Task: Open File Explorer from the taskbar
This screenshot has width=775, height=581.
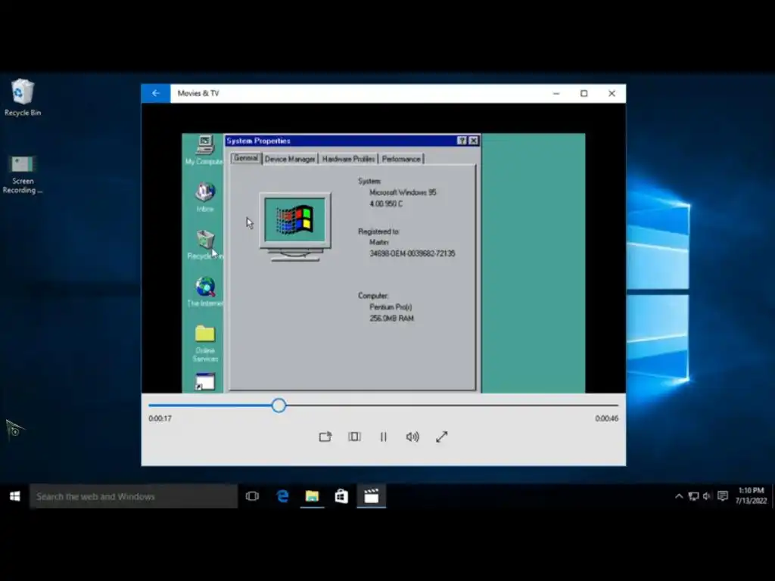Action: click(312, 496)
